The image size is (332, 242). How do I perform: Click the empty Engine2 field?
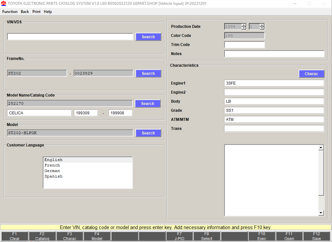274,92
